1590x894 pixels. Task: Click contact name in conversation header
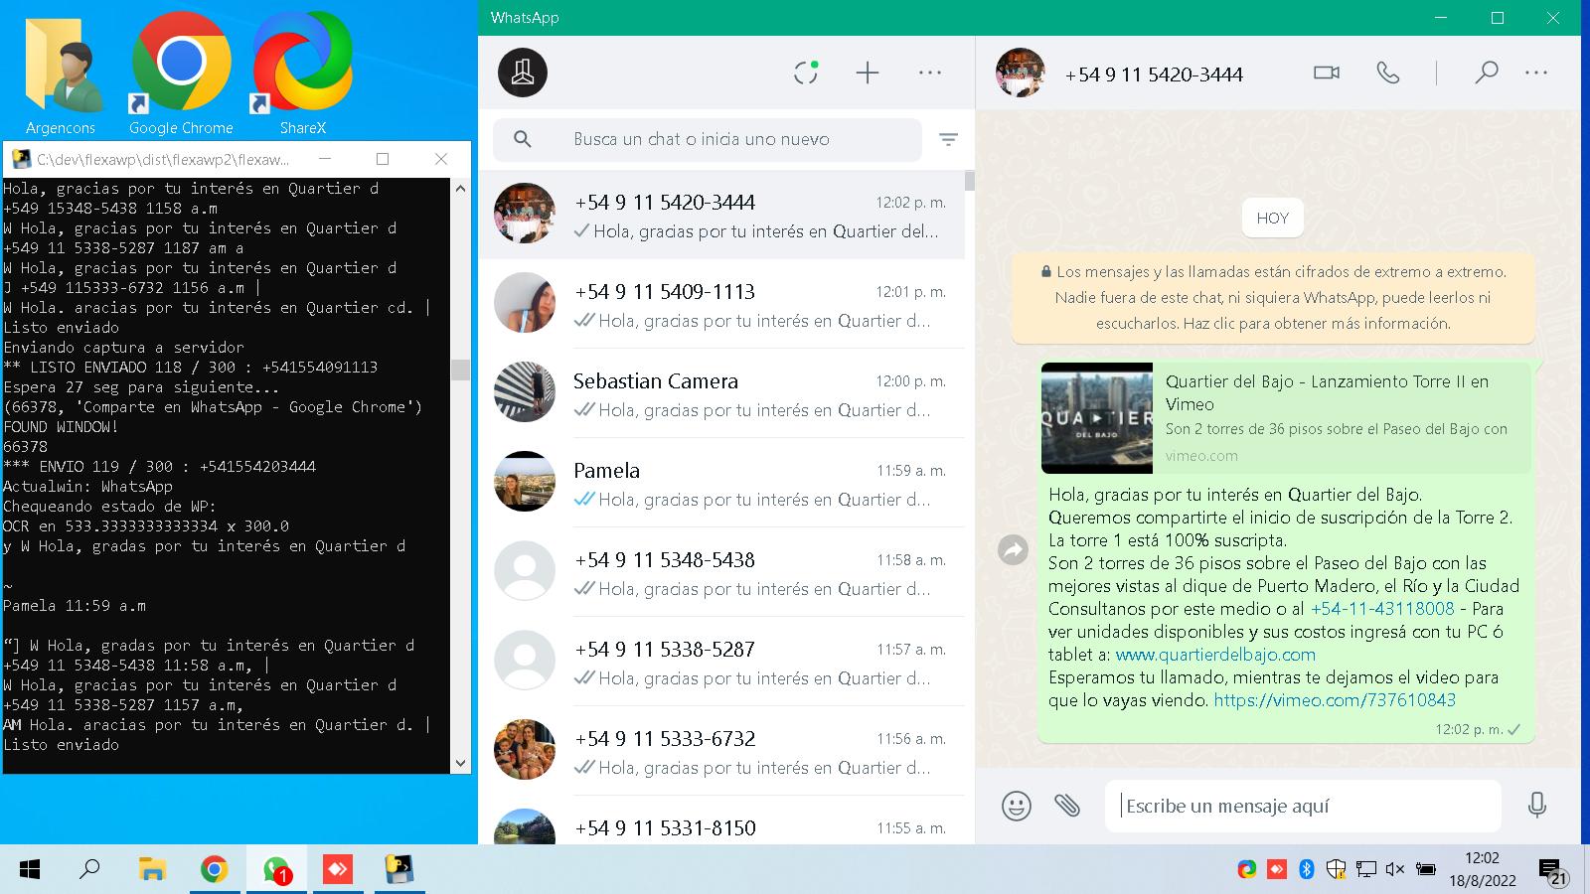coord(1154,74)
